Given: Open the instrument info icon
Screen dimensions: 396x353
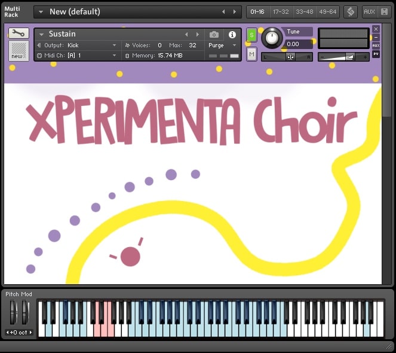Looking at the screenshot, I should click(232, 35).
